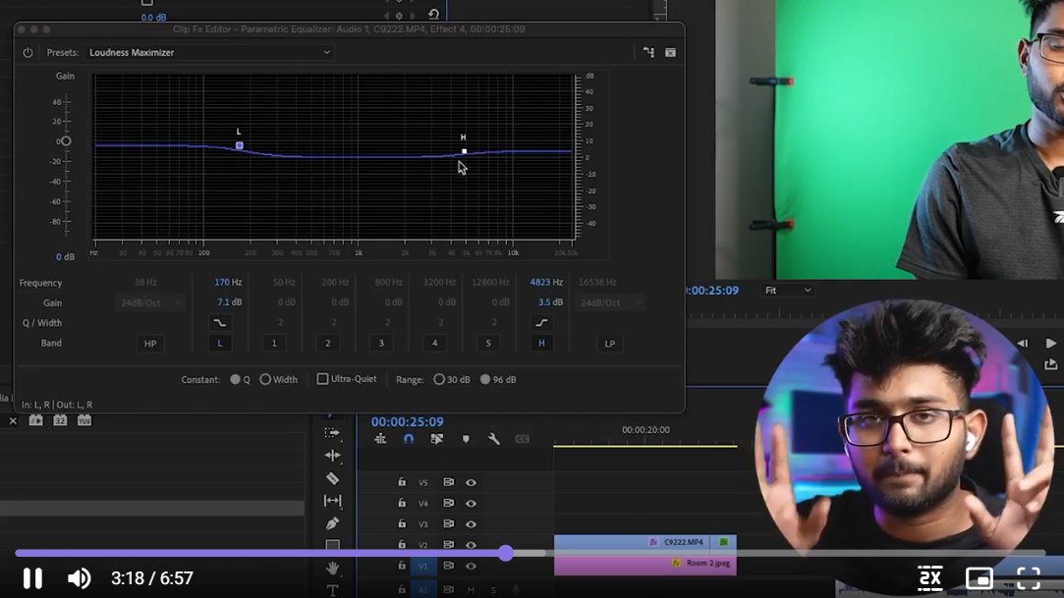The width and height of the screenshot is (1064, 598).
Task: Click the preset delete icon beside channel map
Action: [x=670, y=52]
